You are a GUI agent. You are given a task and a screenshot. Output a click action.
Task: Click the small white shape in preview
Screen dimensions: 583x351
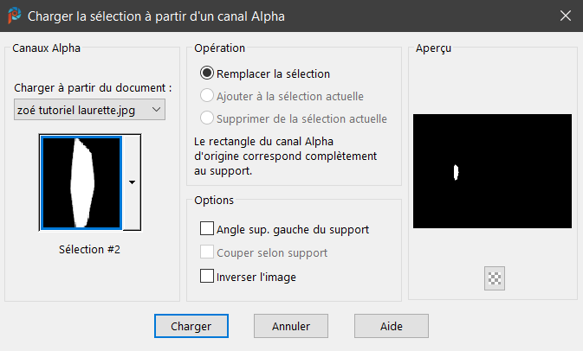tap(456, 172)
